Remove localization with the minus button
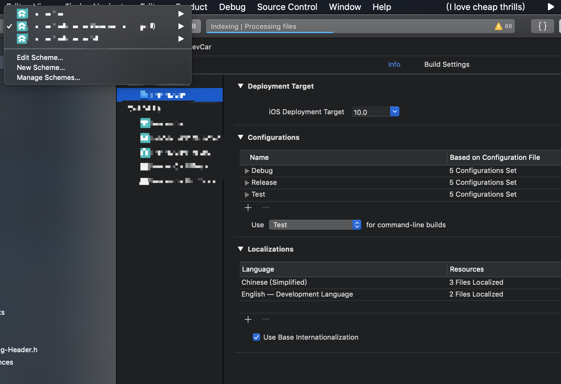561x384 pixels. click(266, 319)
